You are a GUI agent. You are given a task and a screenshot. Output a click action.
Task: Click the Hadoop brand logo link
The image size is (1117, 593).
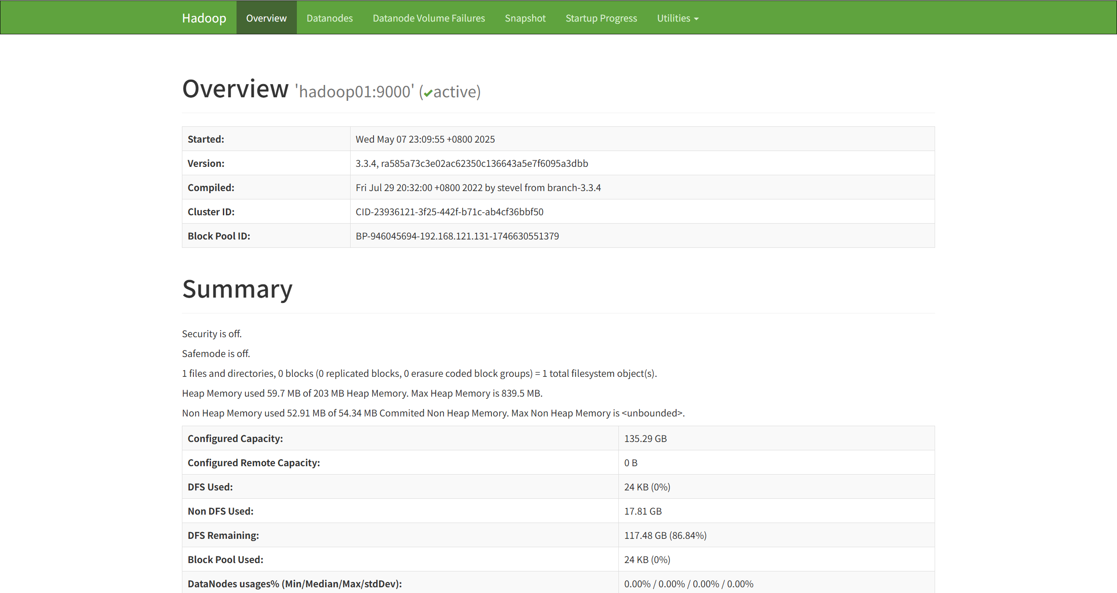204,18
